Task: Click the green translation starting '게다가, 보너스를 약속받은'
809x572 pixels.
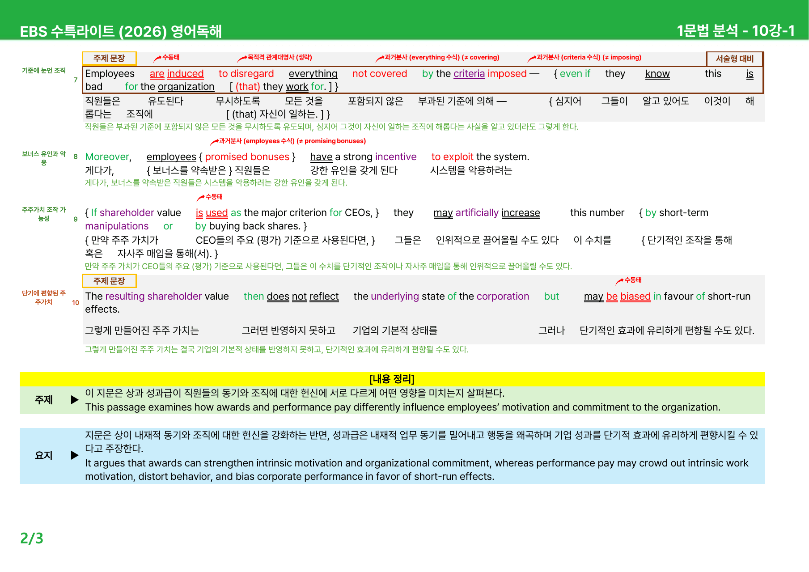Action: [216, 183]
